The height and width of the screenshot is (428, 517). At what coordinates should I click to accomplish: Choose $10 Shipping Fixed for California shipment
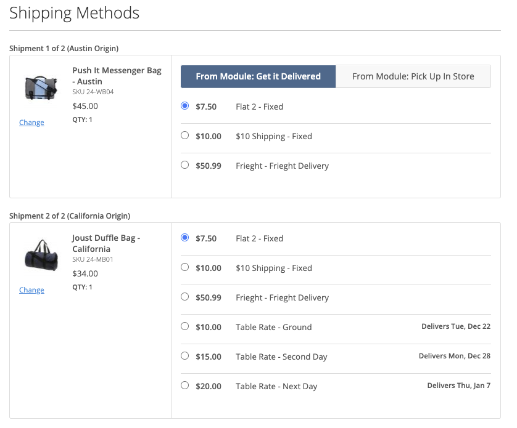[185, 267]
